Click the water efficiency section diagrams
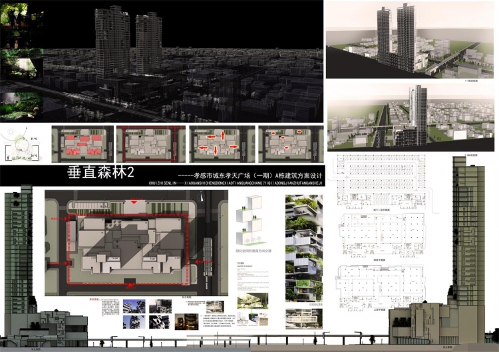Screen dimensions: 499x352 (x=253, y=319)
